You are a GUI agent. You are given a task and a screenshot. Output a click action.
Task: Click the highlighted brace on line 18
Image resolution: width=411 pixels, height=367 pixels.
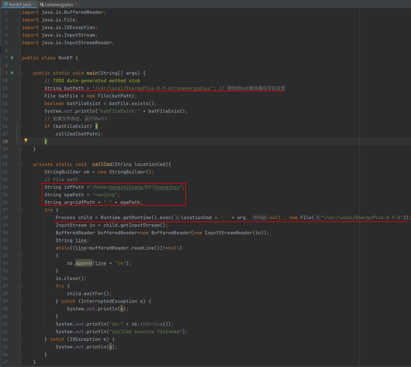pyautogui.click(x=46, y=141)
